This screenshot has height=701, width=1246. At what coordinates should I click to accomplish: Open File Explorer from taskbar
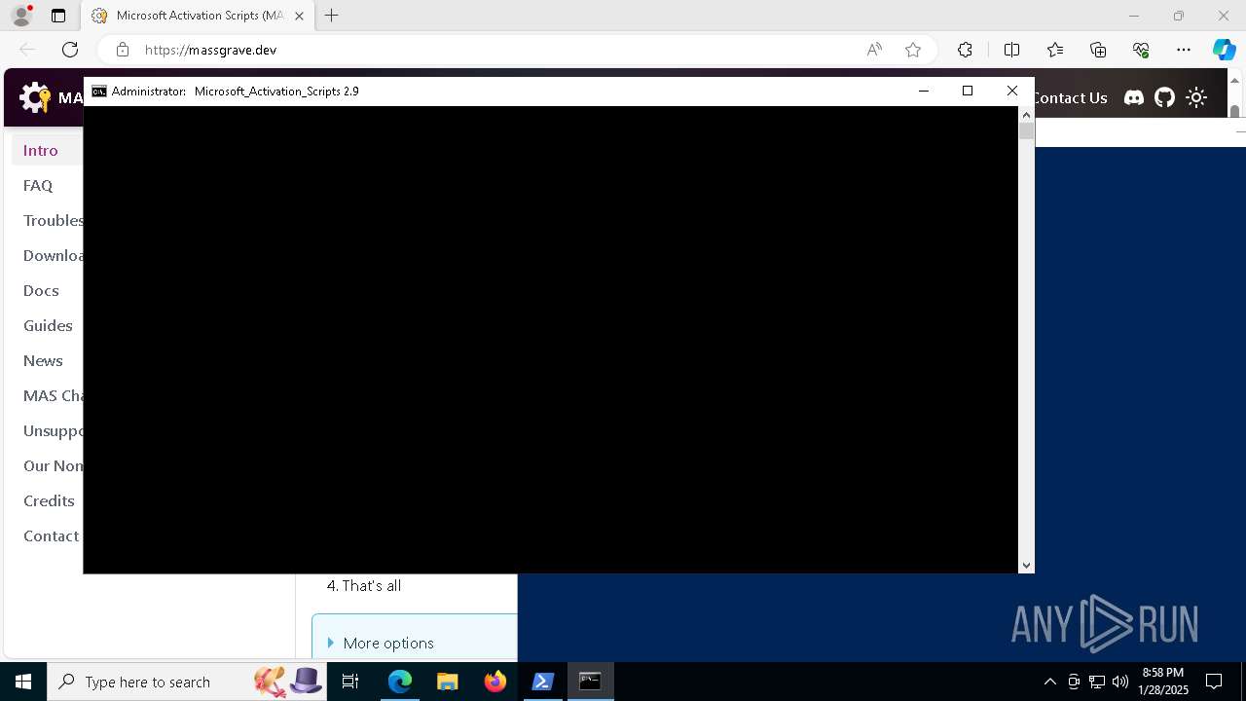(x=448, y=682)
